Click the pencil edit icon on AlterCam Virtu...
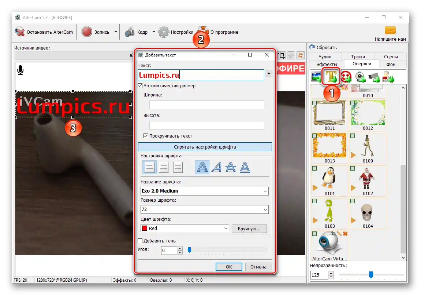The height and width of the screenshot is (296, 421). 340,234
